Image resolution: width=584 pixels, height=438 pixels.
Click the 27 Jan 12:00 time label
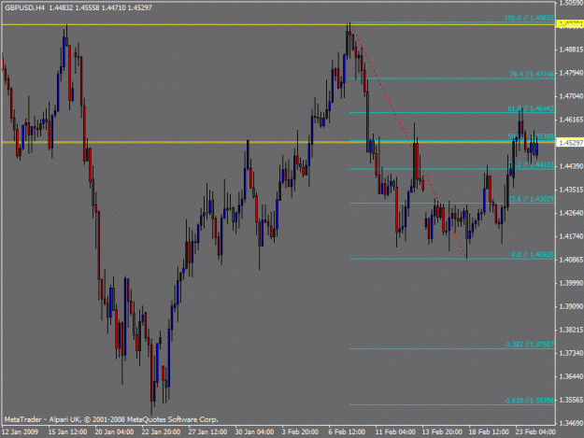pyautogui.click(x=207, y=431)
